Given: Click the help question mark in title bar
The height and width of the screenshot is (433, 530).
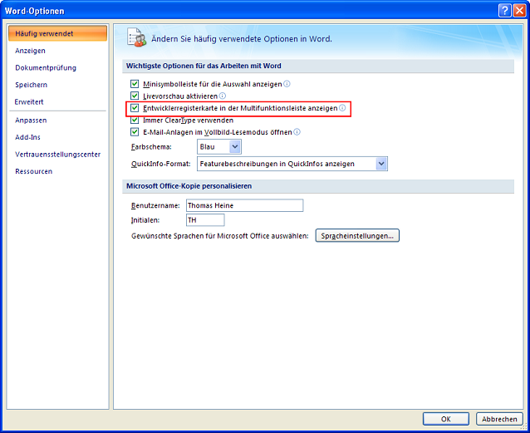Looking at the screenshot, I should point(504,11).
